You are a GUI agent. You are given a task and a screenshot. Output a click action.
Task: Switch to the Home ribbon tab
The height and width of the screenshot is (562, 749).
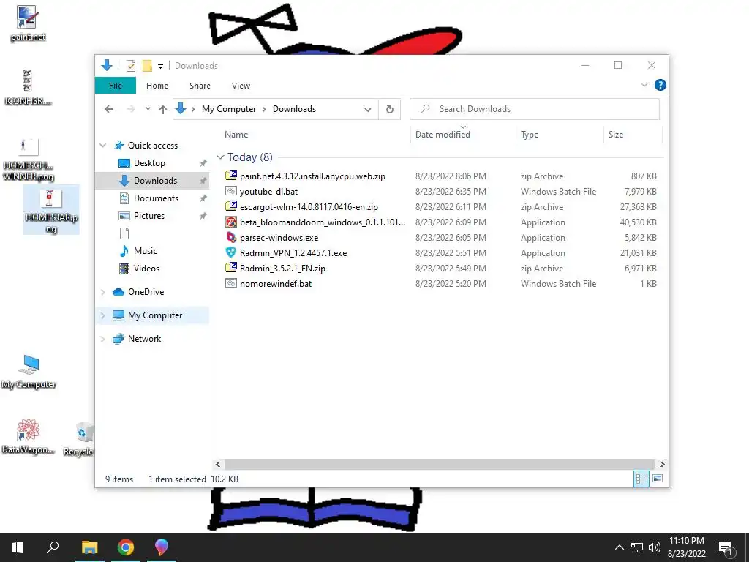tap(157, 86)
